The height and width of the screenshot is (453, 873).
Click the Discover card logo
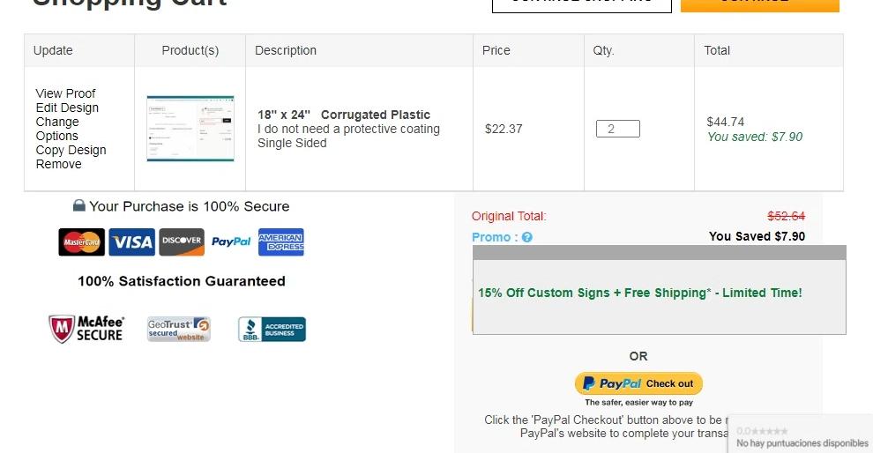(x=182, y=241)
